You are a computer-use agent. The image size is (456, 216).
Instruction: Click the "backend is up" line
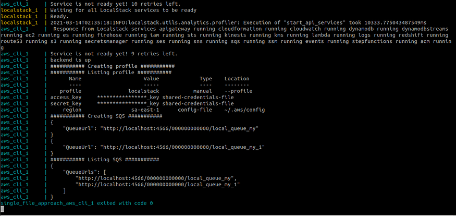(x=70, y=60)
